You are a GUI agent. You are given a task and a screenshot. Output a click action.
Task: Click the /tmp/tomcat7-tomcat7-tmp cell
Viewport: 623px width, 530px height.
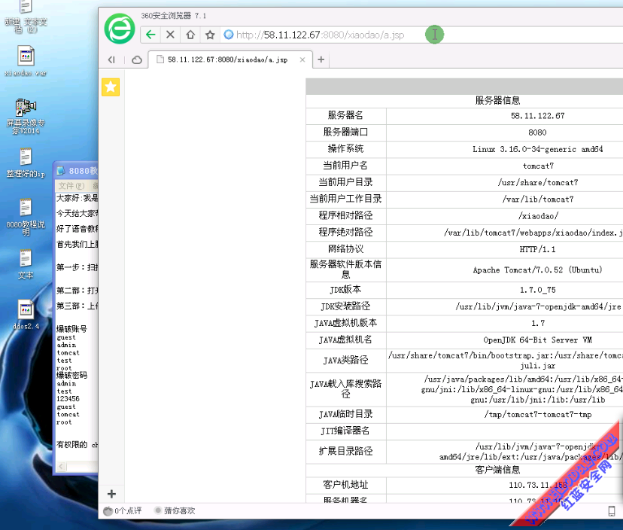[537, 415]
